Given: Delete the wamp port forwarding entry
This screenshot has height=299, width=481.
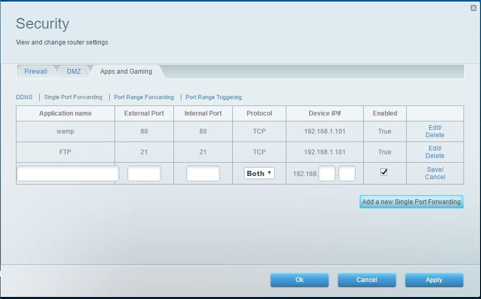Looking at the screenshot, I should coord(435,135).
